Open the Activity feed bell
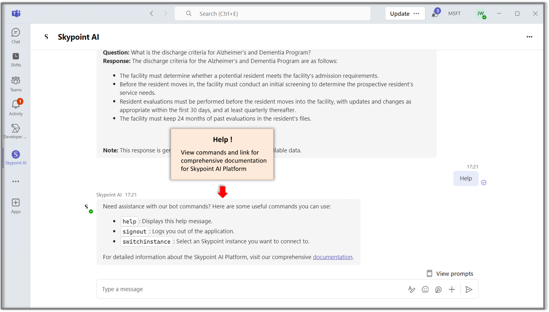Image resolution: width=549 pixels, height=312 pixels. (16, 108)
